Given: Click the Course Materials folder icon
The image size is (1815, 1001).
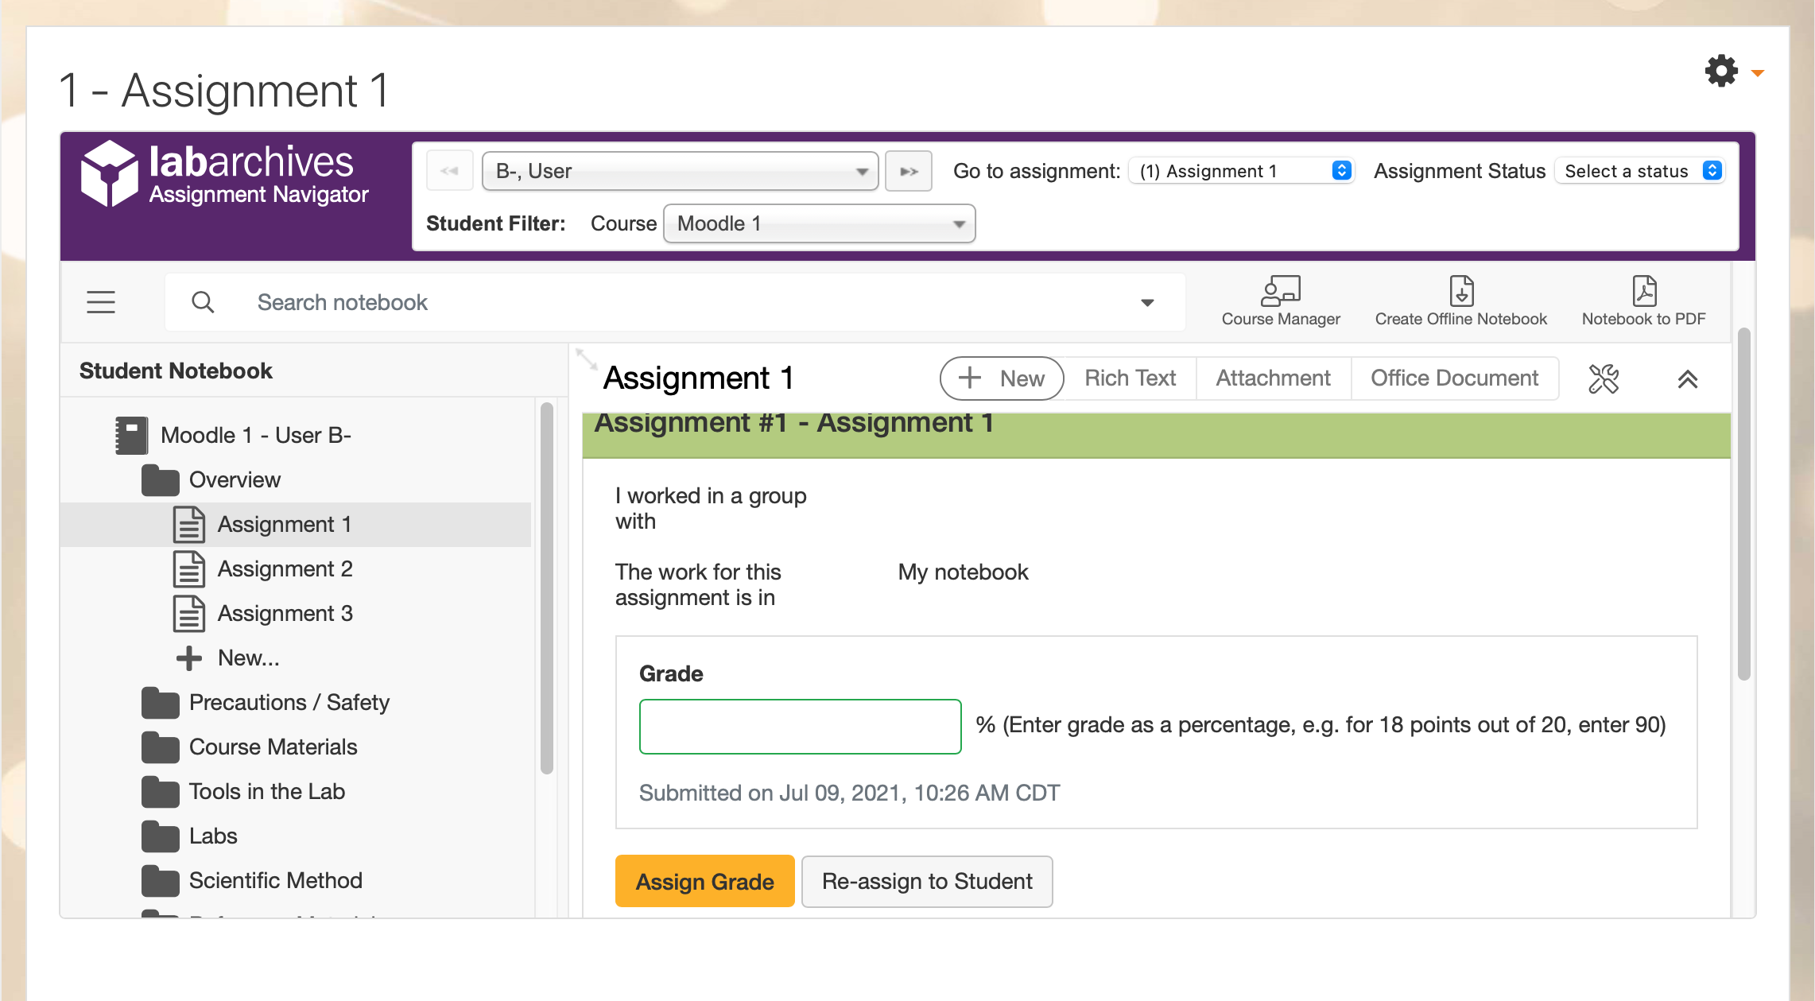Looking at the screenshot, I should (x=161, y=747).
